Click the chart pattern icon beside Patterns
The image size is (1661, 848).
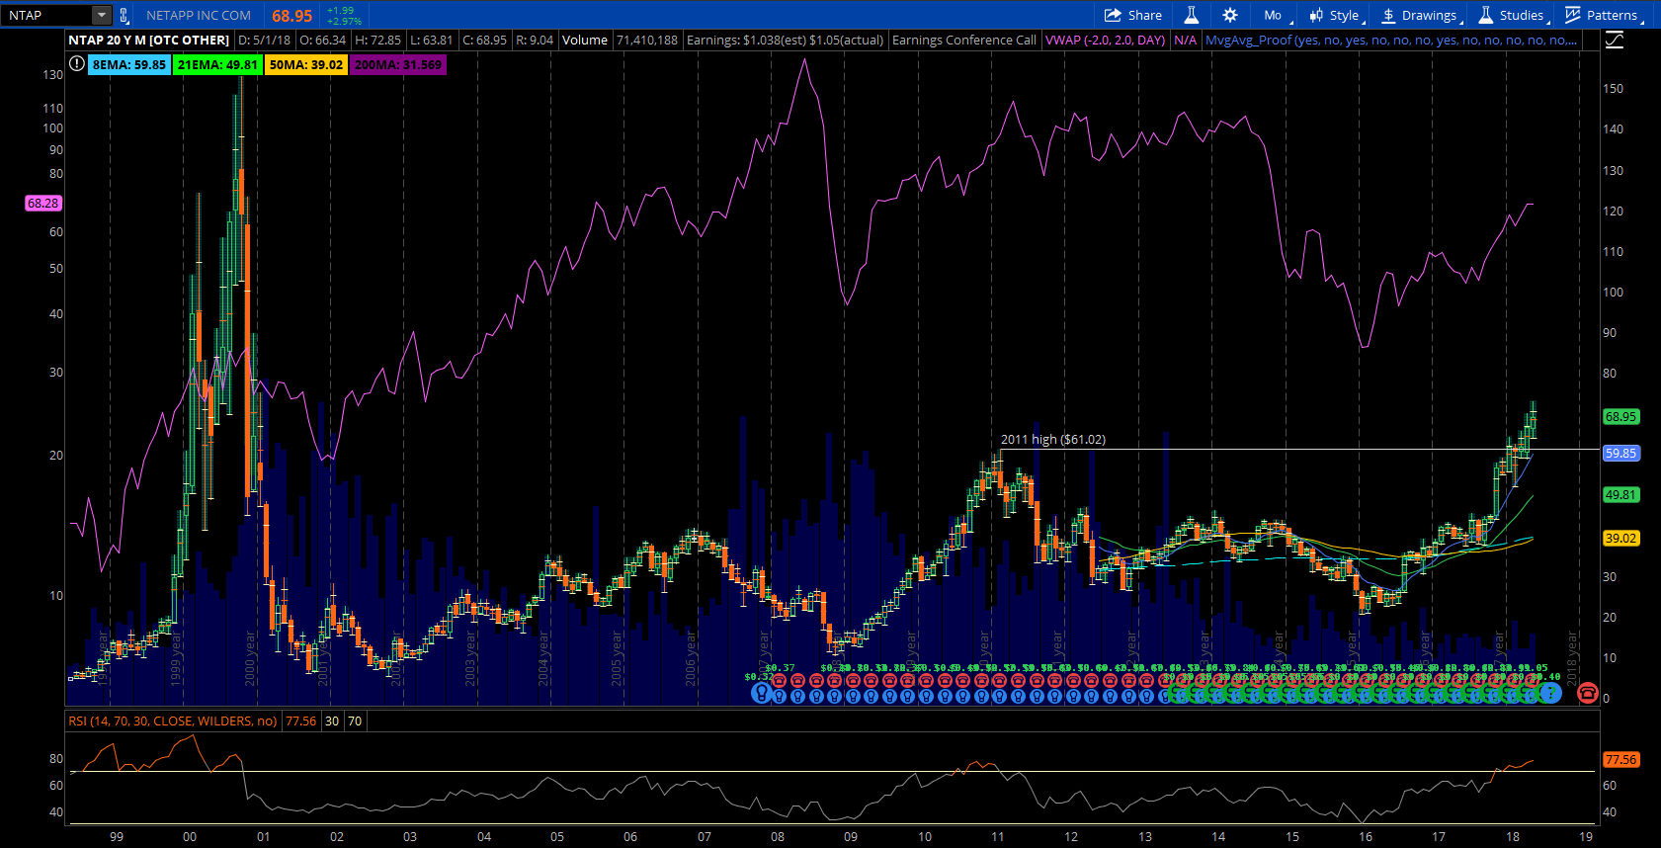pyautogui.click(x=1573, y=15)
